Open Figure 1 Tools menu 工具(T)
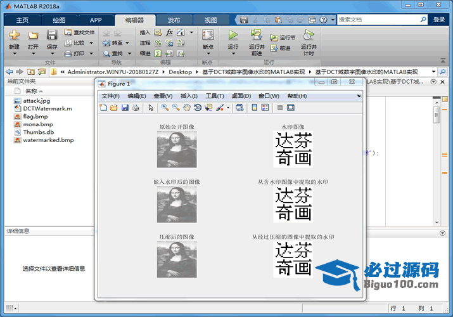This screenshot has height=317, width=453. pyautogui.click(x=215, y=96)
